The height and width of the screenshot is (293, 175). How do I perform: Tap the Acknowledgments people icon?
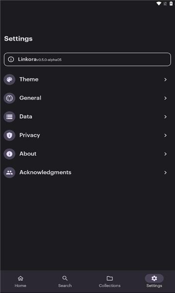[9, 172]
